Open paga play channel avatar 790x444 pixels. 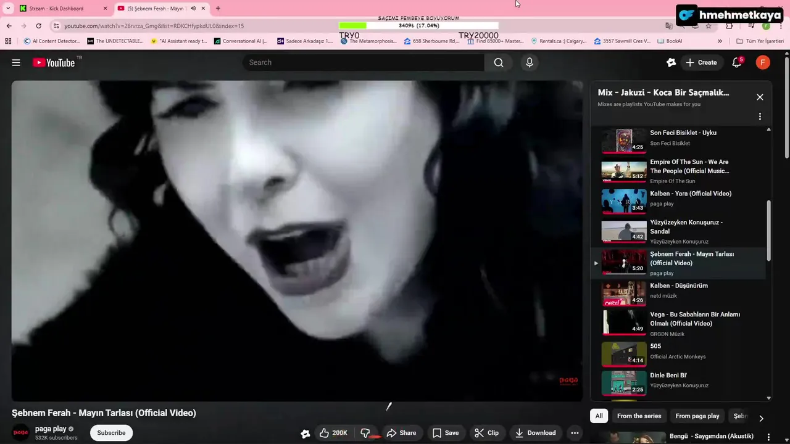[21, 433]
